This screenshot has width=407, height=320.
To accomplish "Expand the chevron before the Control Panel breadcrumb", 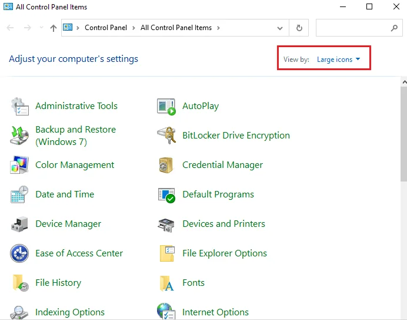I will click(x=78, y=28).
